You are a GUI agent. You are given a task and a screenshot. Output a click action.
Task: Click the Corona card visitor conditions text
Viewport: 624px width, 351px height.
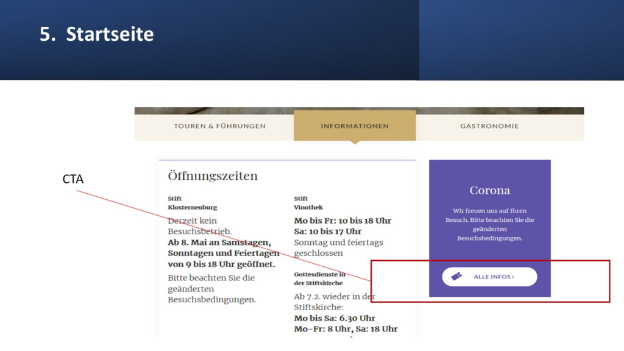tap(489, 224)
